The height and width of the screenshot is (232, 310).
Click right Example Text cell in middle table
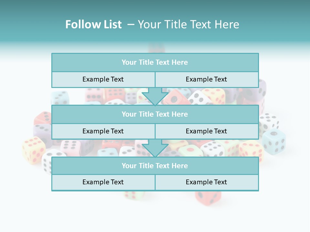pyautogui.click(x=207, y=131)
